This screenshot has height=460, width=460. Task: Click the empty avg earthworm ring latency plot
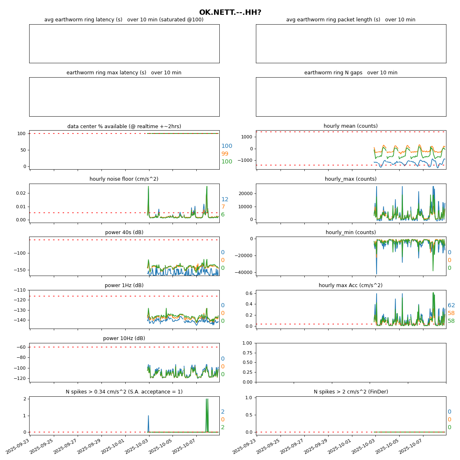coord(124,44)
